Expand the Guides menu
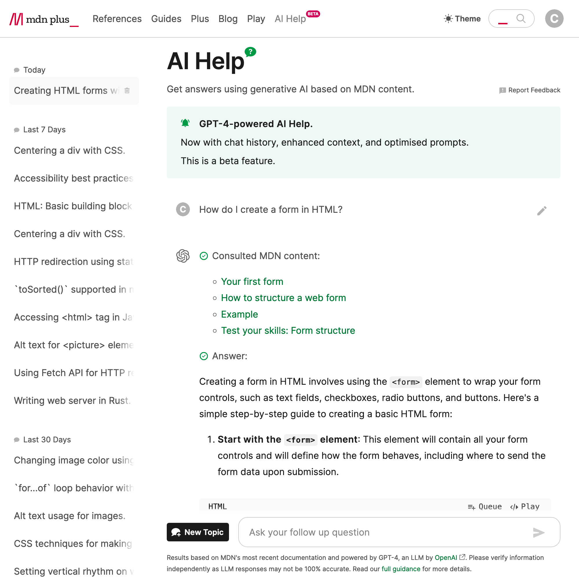Screen dimensions: 579x579 click(166, 19)
